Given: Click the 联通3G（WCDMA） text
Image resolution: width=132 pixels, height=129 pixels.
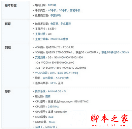Looking at the screenshot, I should [87, 52].
